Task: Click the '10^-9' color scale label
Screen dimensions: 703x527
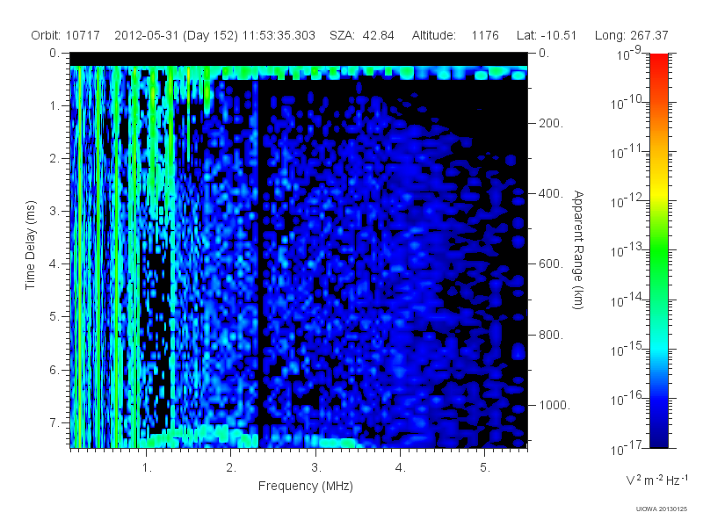Action: coord(629,54)
